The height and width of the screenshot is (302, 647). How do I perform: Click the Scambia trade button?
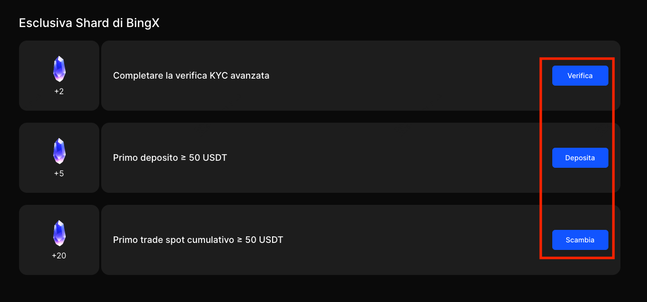580,240
